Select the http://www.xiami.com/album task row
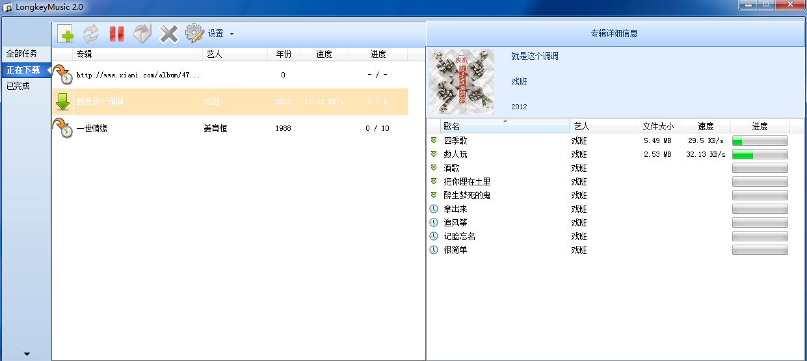Image resolution: width=807 pixels, height=361 pixels. pos(230,75)
